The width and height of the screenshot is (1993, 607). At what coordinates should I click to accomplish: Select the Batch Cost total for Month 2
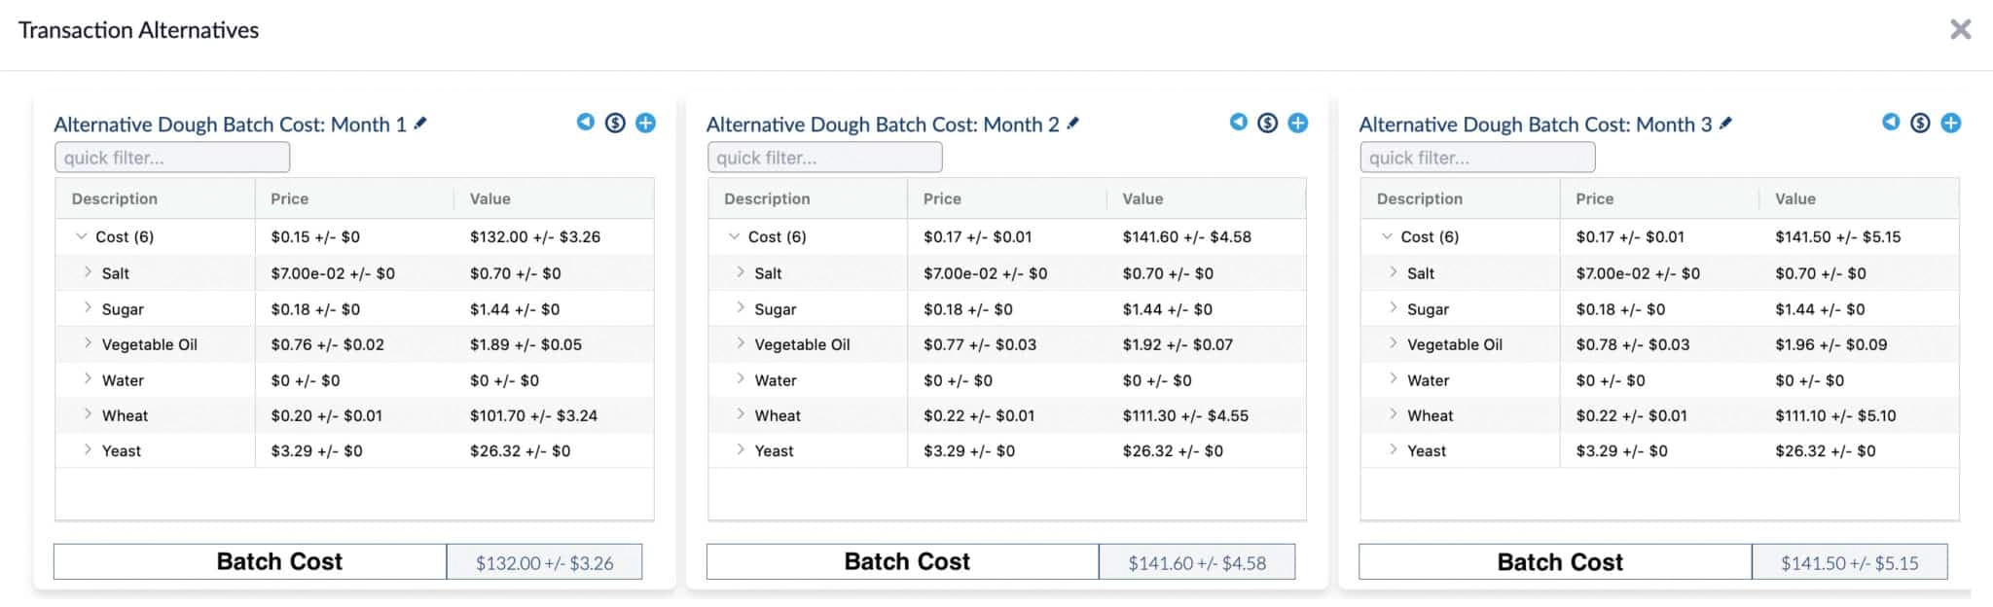pyautogui.click(x=1197, y=561)
